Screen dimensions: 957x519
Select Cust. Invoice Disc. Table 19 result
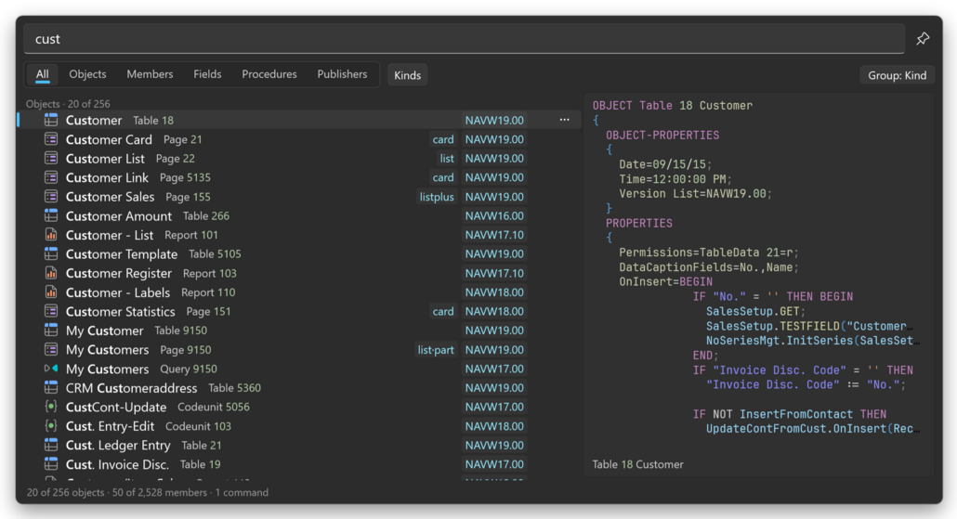[x=299, y=463]
